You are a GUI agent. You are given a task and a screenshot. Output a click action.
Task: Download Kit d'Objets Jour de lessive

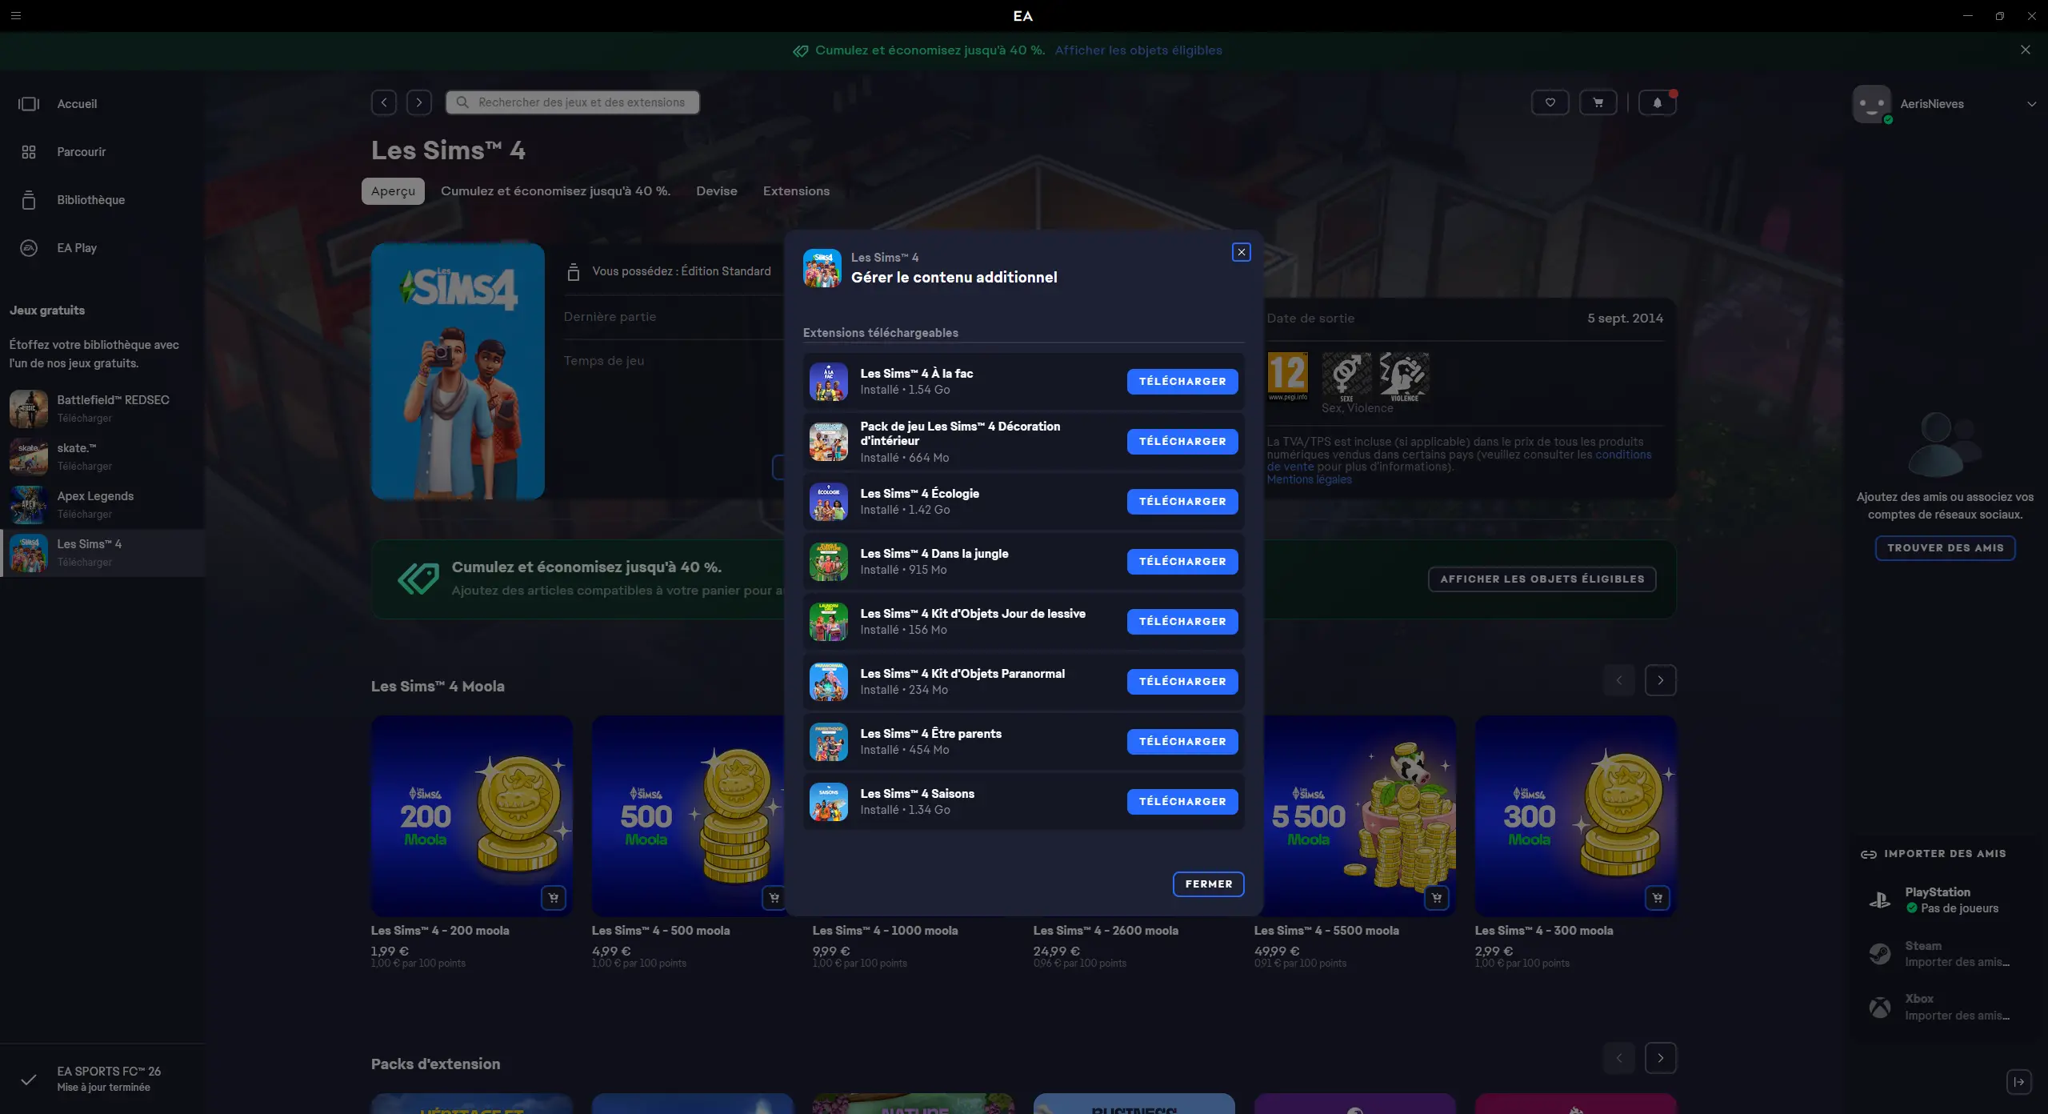click(1182, 622)
